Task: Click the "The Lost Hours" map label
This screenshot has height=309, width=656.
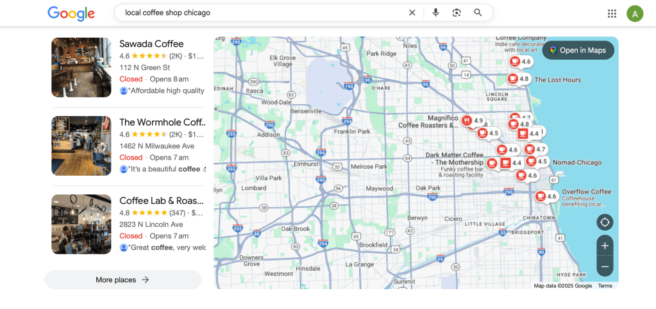Action: point(558,79)
